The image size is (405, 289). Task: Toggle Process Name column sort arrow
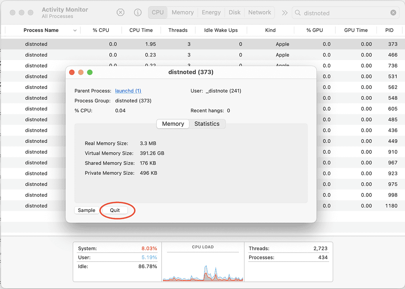point(75,30)
